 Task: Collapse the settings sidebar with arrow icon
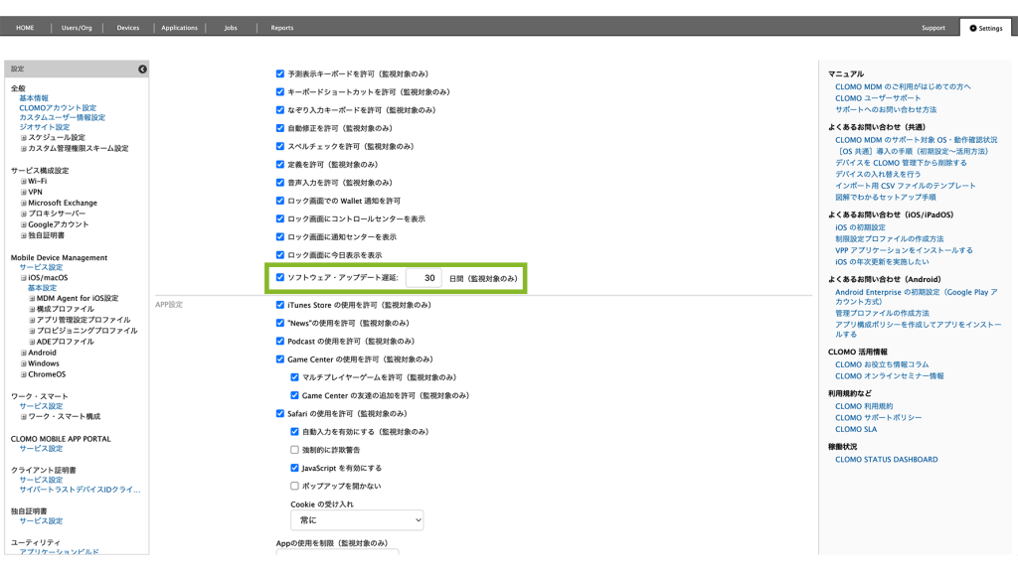(142, 69)
